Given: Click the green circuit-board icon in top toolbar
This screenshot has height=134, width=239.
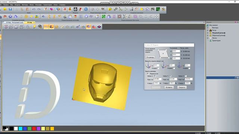Looking at the screenshot, I should (158, 9).
